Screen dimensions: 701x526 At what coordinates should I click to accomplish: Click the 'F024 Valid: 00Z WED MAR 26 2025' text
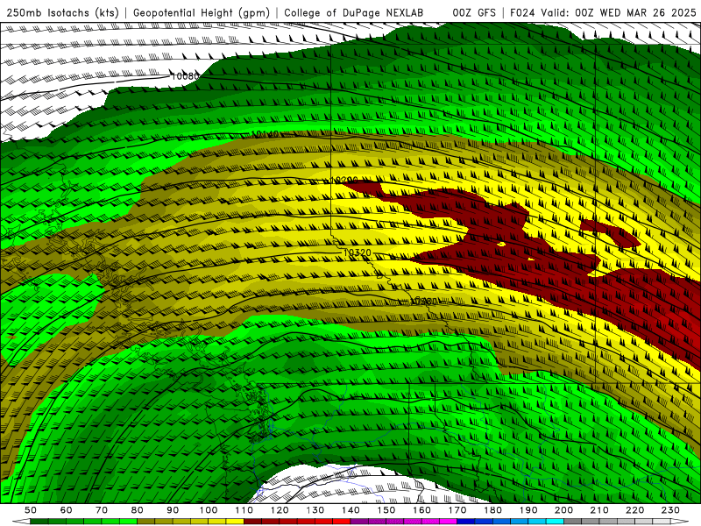pyautogui.click(x=603, y=13)
